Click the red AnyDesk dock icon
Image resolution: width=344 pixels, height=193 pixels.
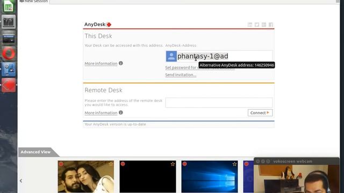(9, 85)
